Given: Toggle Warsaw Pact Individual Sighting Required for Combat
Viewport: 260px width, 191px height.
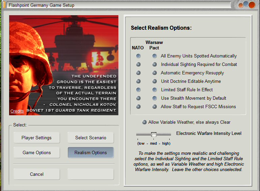Looking at the screenshot, I should click(154, 64).
